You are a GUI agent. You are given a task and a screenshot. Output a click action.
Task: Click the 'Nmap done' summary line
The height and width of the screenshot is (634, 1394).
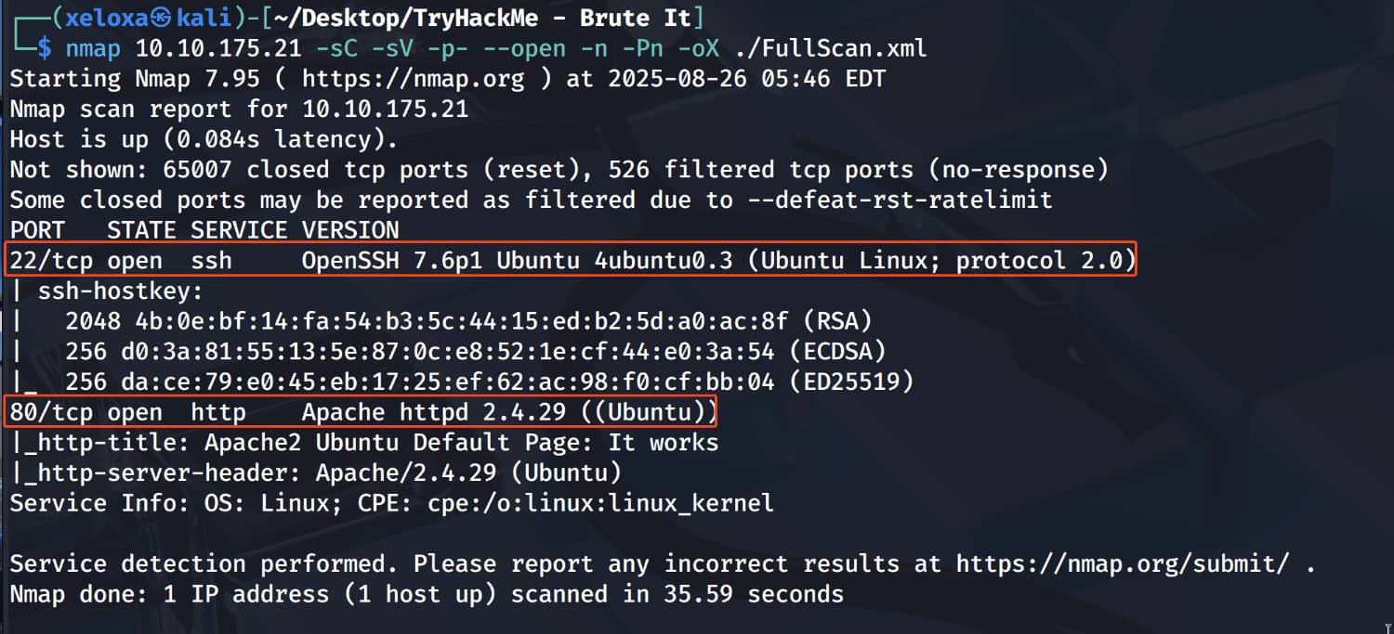click(x=426, y=594)
